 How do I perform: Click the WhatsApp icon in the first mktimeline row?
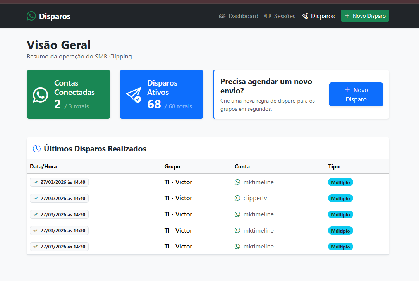pos(237,182)
